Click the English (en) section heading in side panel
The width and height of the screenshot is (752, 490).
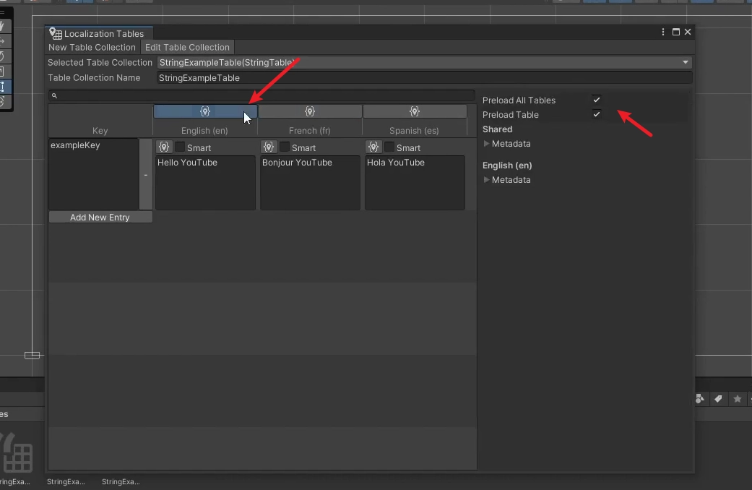(507, 165)
